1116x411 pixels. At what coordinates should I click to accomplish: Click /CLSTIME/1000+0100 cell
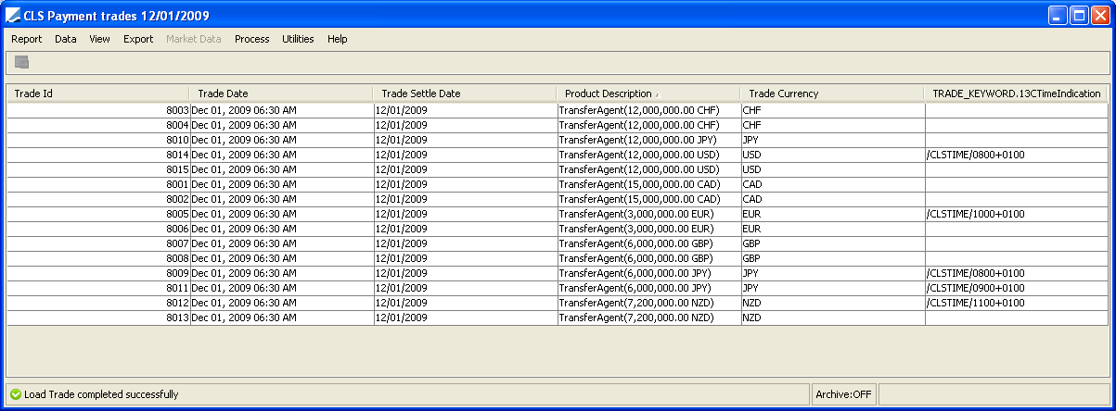pyautogui.click(x=1016, y=214)
